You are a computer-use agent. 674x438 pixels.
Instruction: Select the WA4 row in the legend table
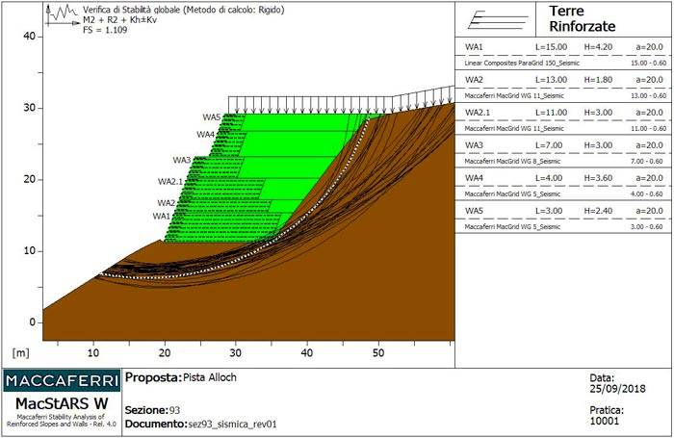click(563, 177)
